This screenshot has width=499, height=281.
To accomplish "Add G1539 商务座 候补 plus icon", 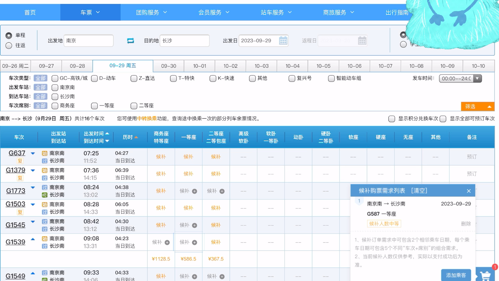I will (x=167, y=242).
